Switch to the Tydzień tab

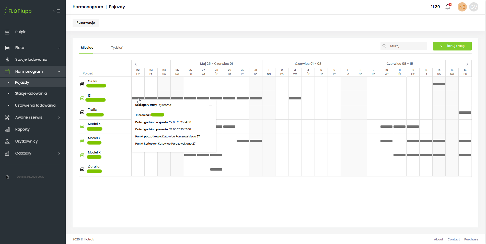click(x=117, y=48)
